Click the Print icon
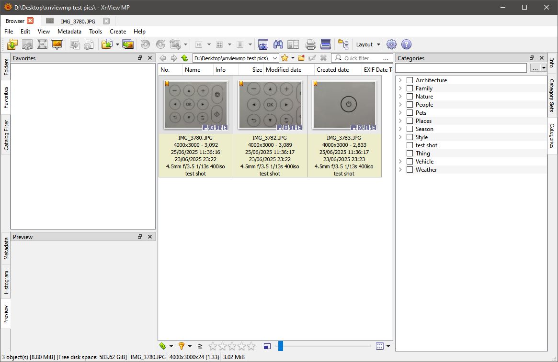This screenshot has width=558, height=362. 311,44
